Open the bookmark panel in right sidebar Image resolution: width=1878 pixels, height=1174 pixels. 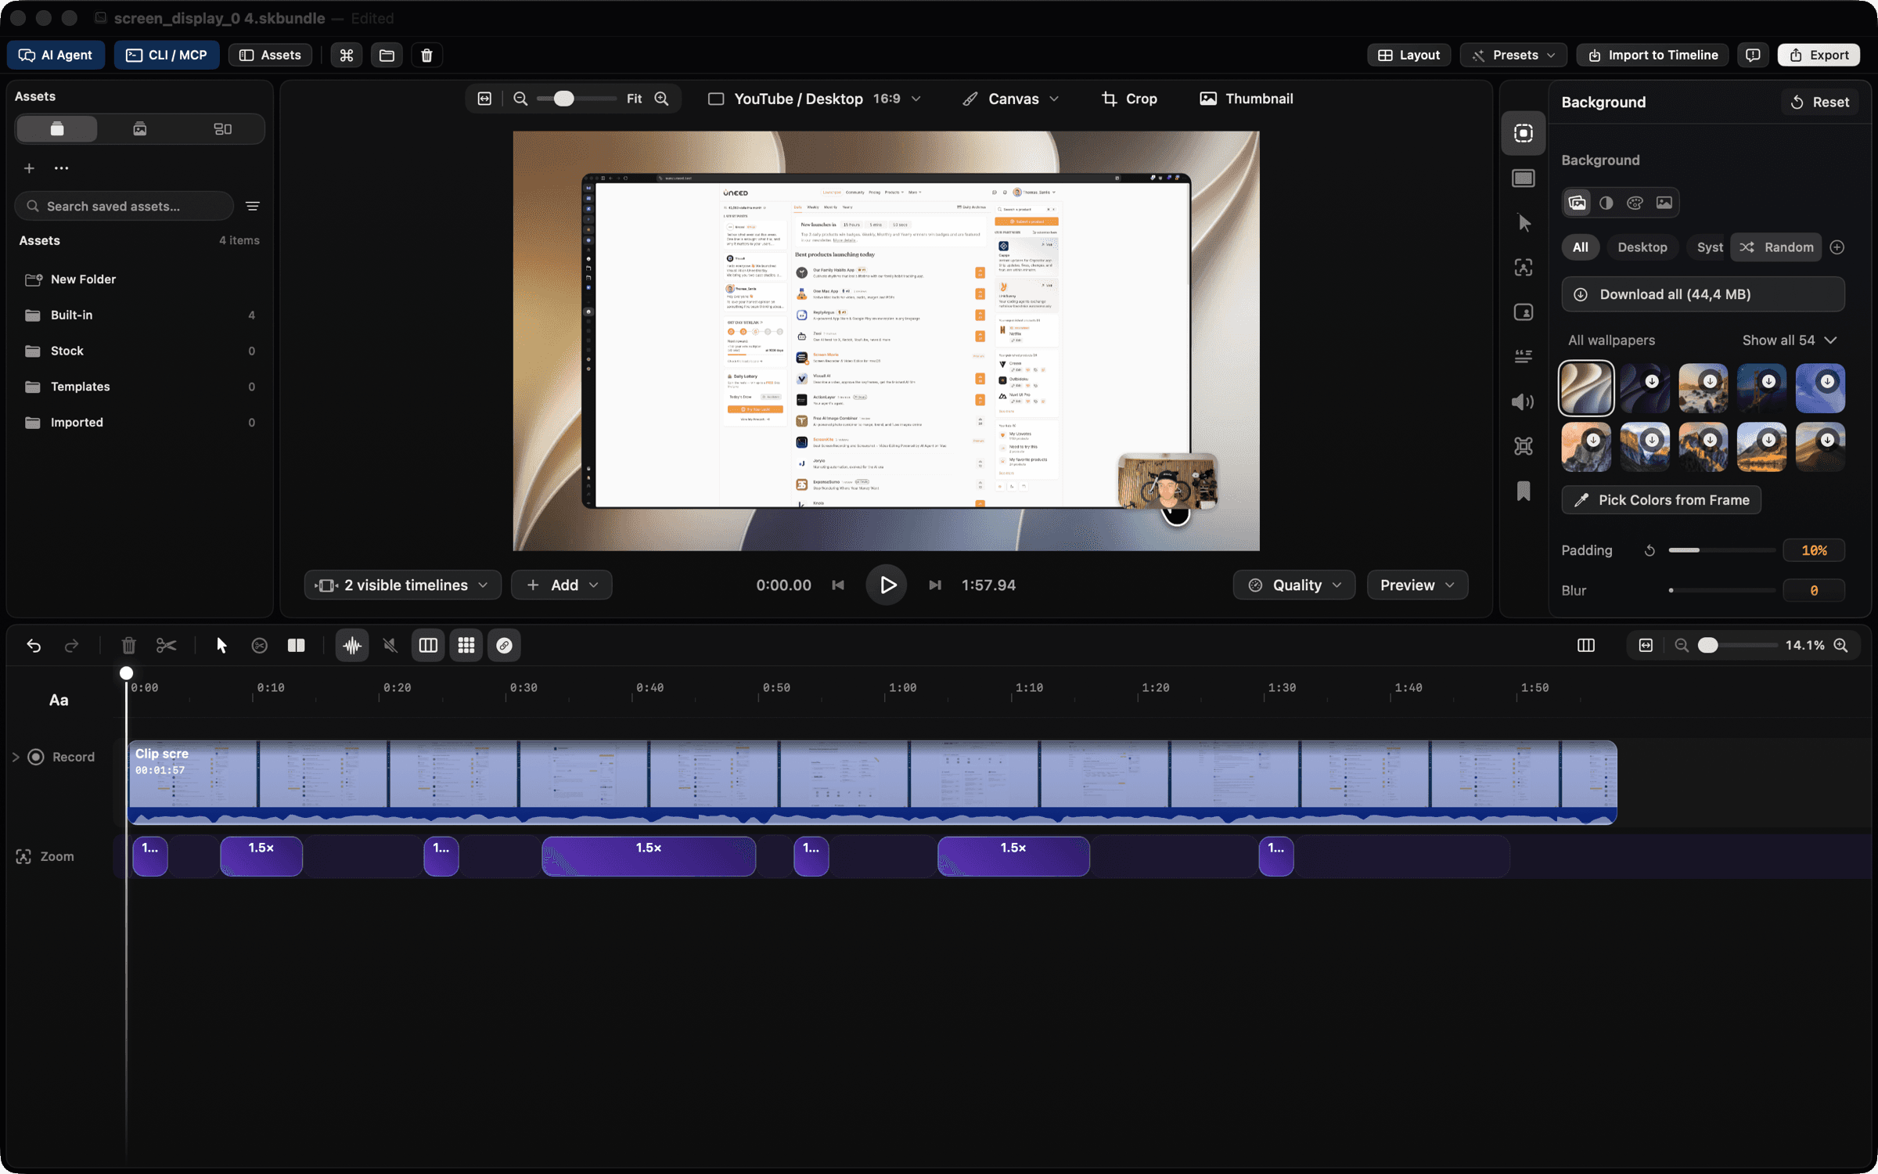[1523, 491]
